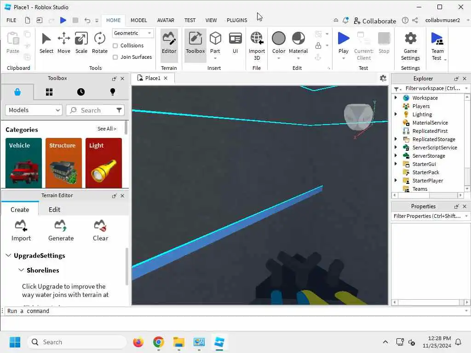471x353 pixels.
Task: Select the Select tool
Action: click(x=46, y=43)
